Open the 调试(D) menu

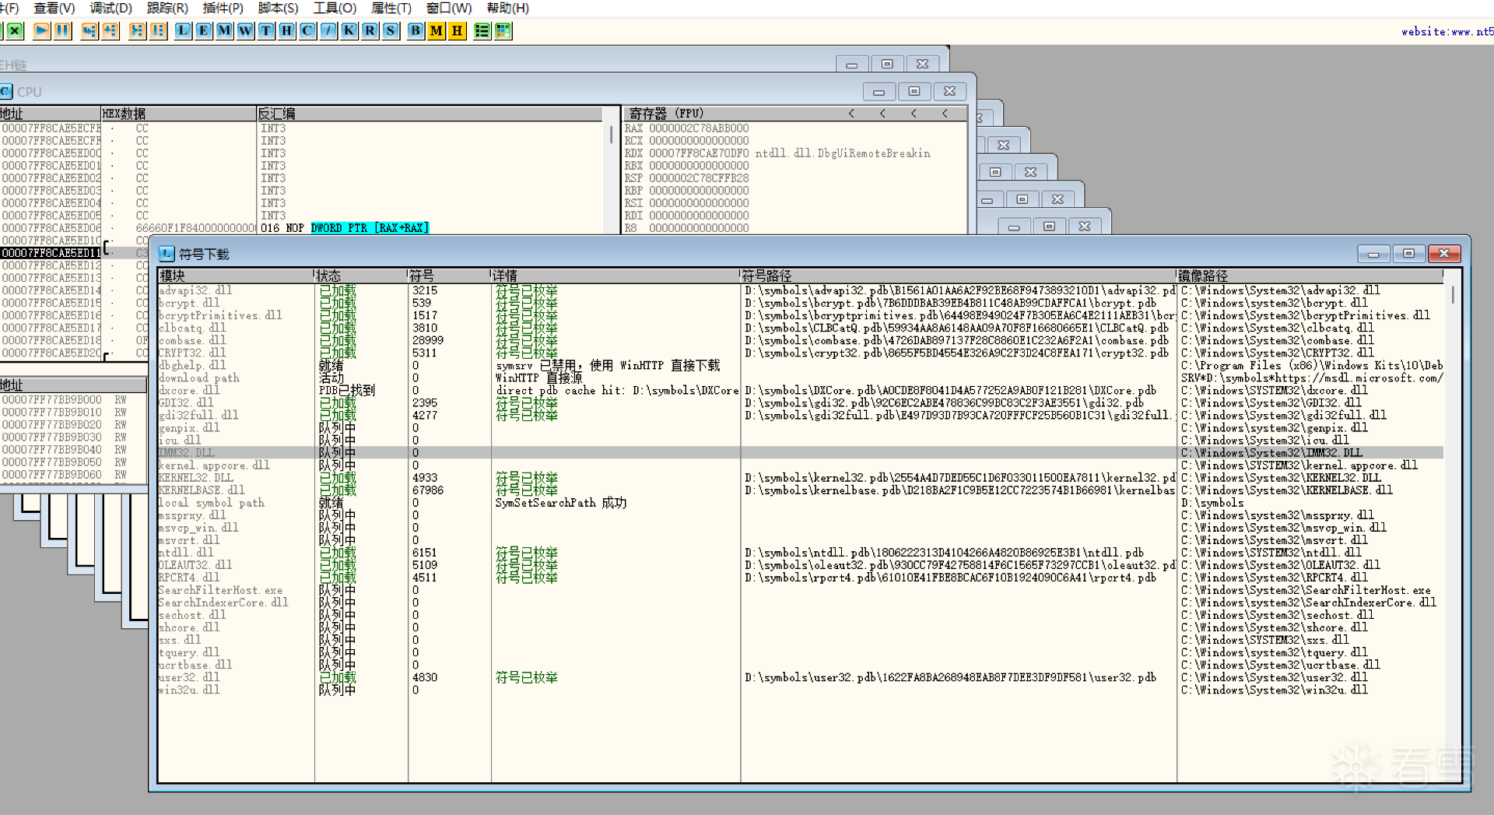(x=111, y=8)
